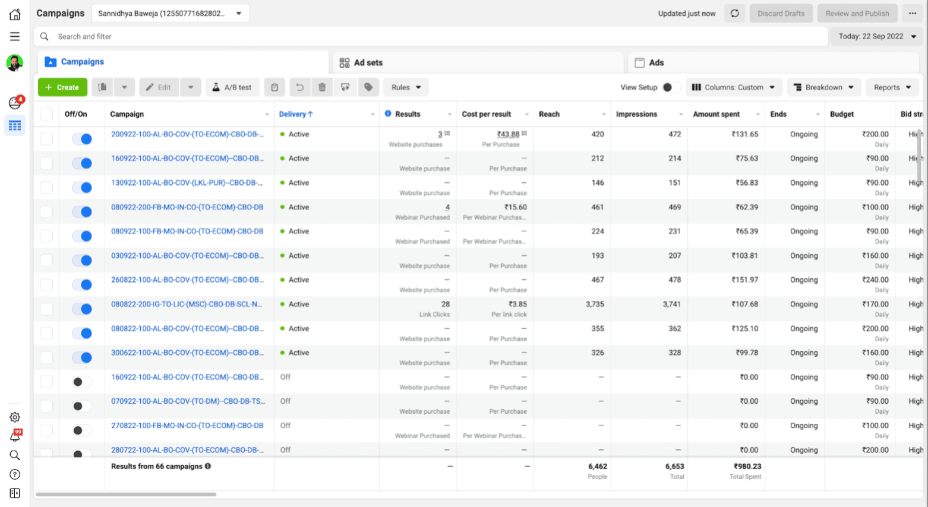928x507 pixels.
Task: Click the Search and filter field
Action: click(431, 36)
